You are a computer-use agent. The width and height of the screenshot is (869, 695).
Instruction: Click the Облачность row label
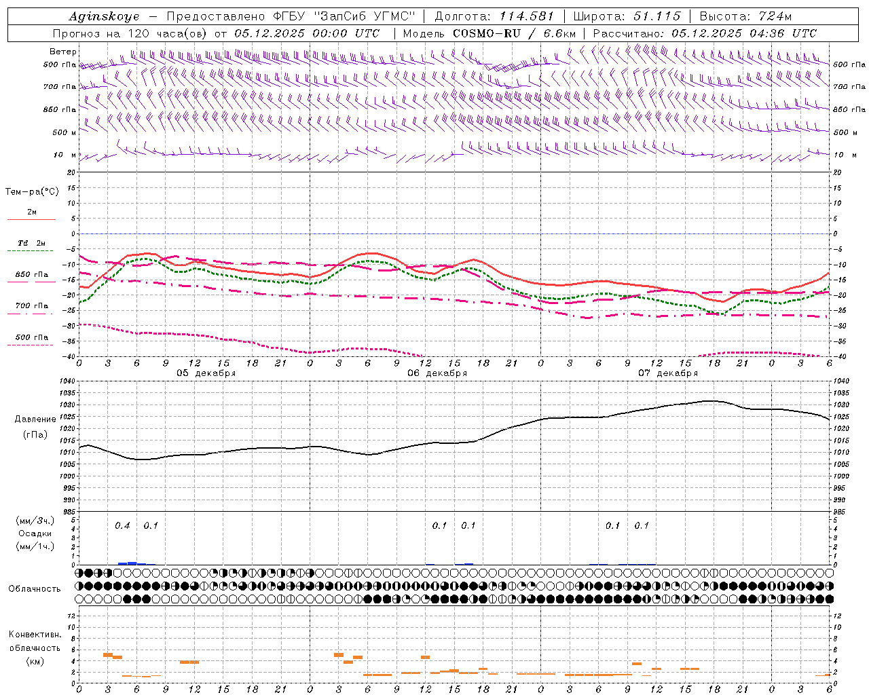34,588
